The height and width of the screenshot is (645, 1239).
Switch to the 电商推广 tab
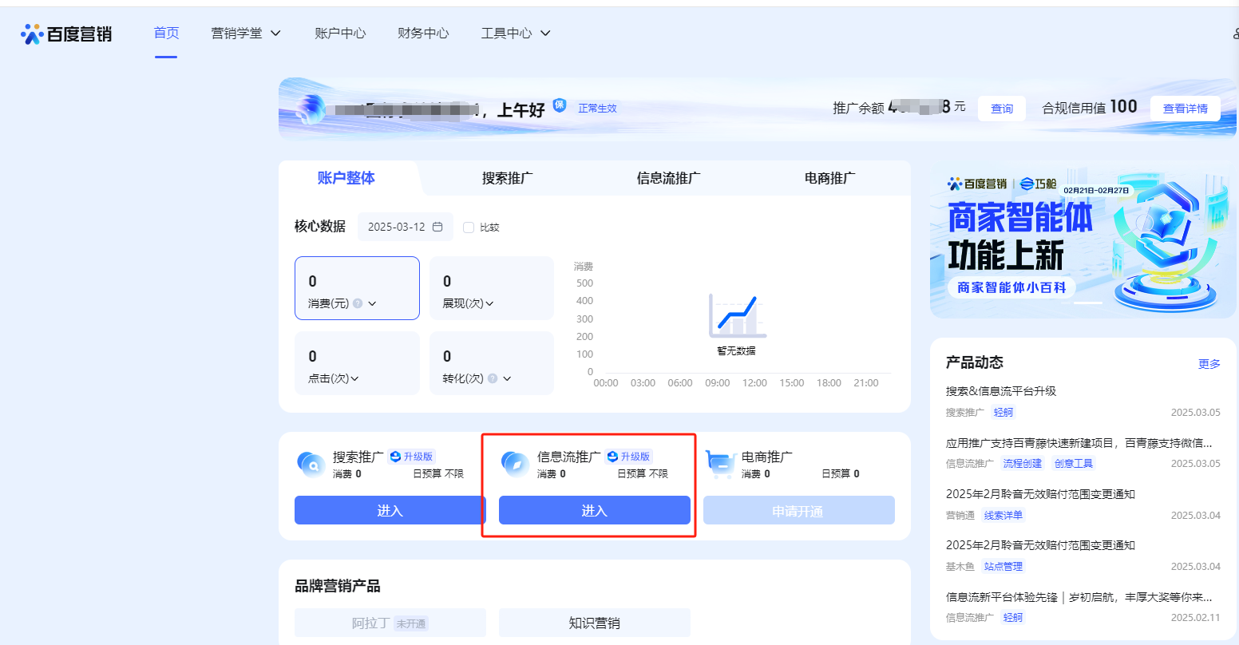[x=829, y=178]
